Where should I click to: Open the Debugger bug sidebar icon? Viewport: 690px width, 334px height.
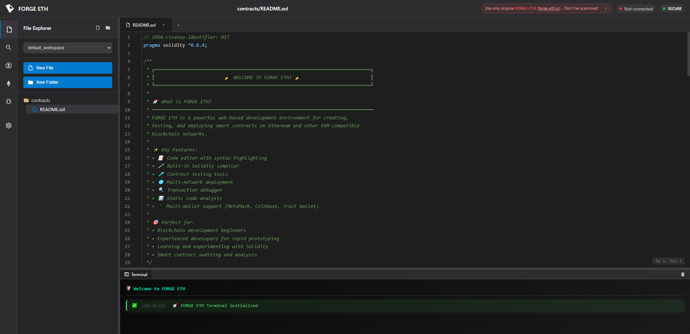tap(9, 101)
